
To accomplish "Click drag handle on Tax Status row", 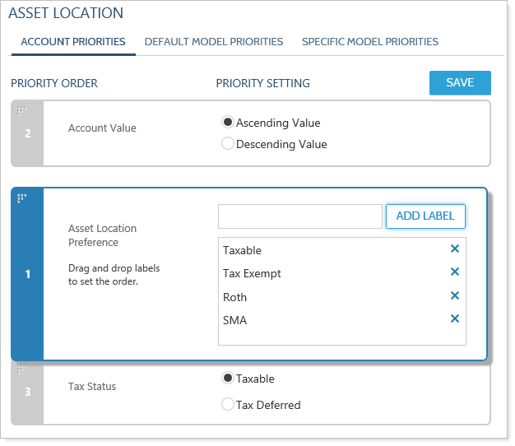I will (x=22, y=369).
